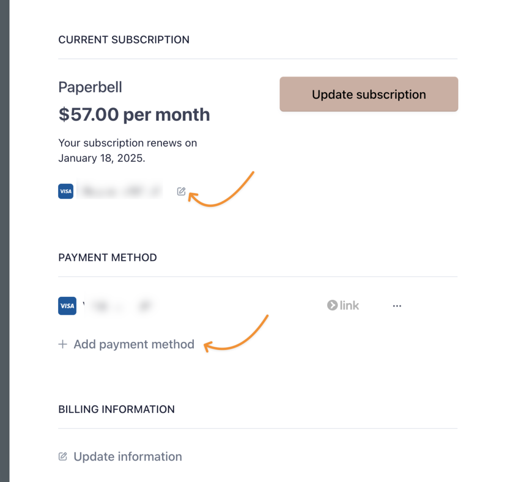Click the Visa logo under Current Subscription
Screen dimensions: 513x482
pos(66,191)
